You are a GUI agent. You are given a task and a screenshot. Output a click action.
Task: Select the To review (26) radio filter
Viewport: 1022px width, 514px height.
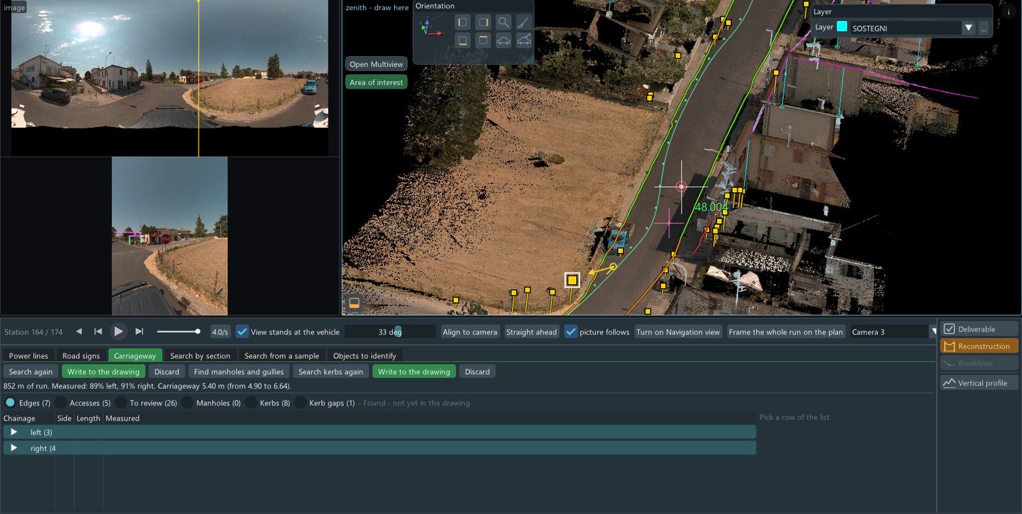[121, 403]
